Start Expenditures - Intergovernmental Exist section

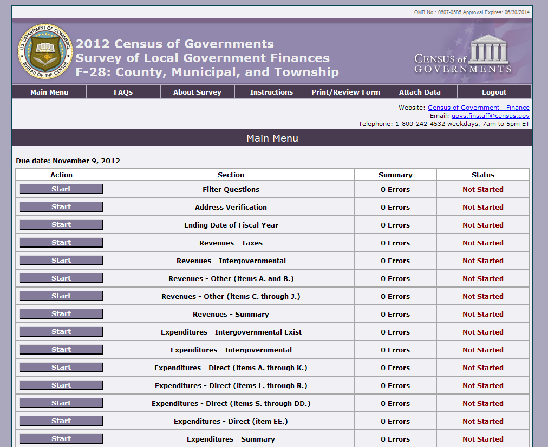(x=62, y=332)
